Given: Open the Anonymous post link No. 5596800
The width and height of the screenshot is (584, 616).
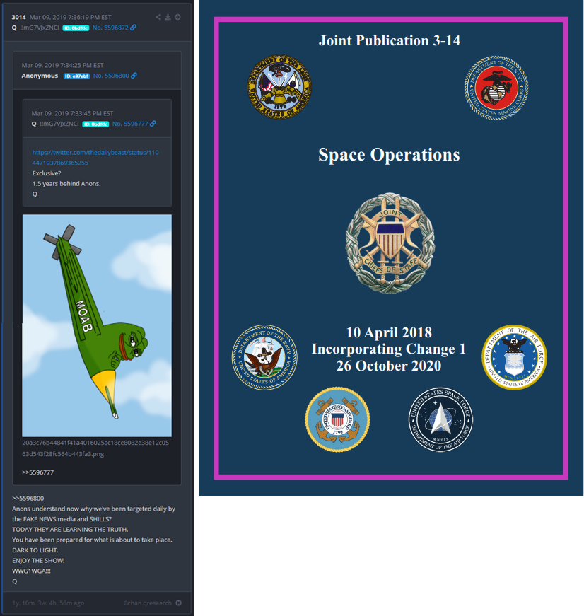Looking at the screenshot, I should [x=111, y=76].
